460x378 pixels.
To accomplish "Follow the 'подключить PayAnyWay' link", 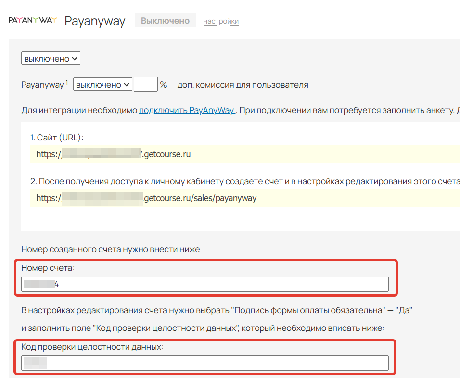I will pyautogui.click(x=187, y=110).
